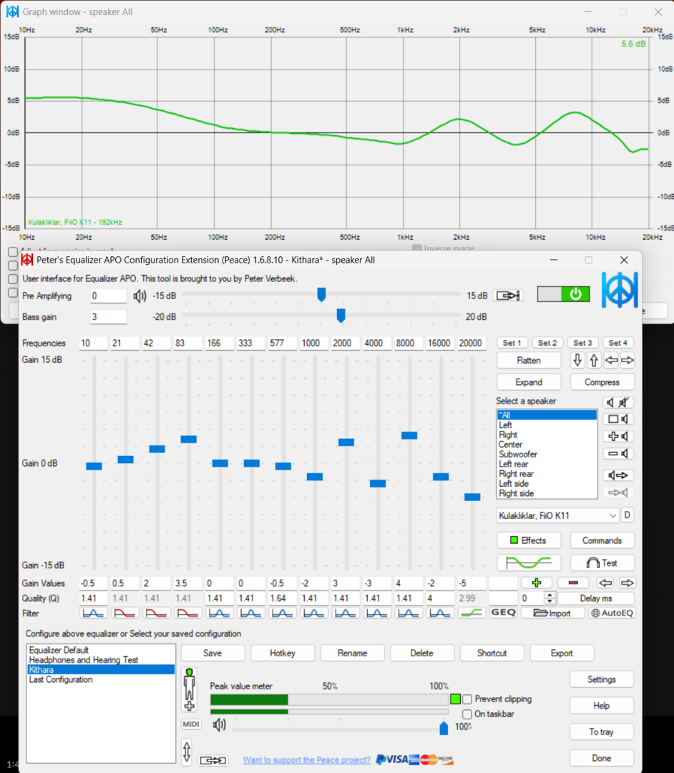Click the Flatten button
The height and width of the screenshot is (773, 674).
click(x=529, y=360)
